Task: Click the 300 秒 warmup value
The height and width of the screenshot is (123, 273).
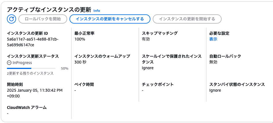Action: [80, 62]
